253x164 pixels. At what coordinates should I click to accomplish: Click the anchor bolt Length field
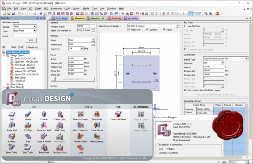point(213,66)
